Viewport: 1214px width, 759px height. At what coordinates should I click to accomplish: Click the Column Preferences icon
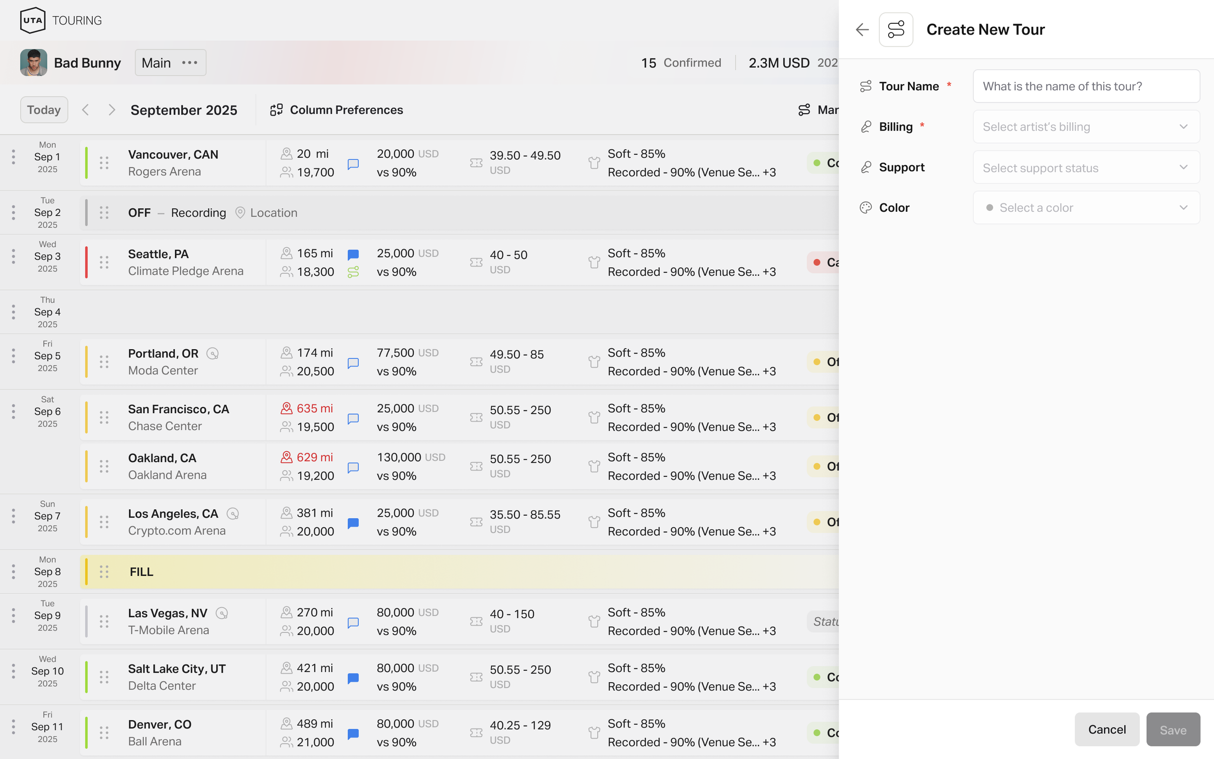click(276, 110)
